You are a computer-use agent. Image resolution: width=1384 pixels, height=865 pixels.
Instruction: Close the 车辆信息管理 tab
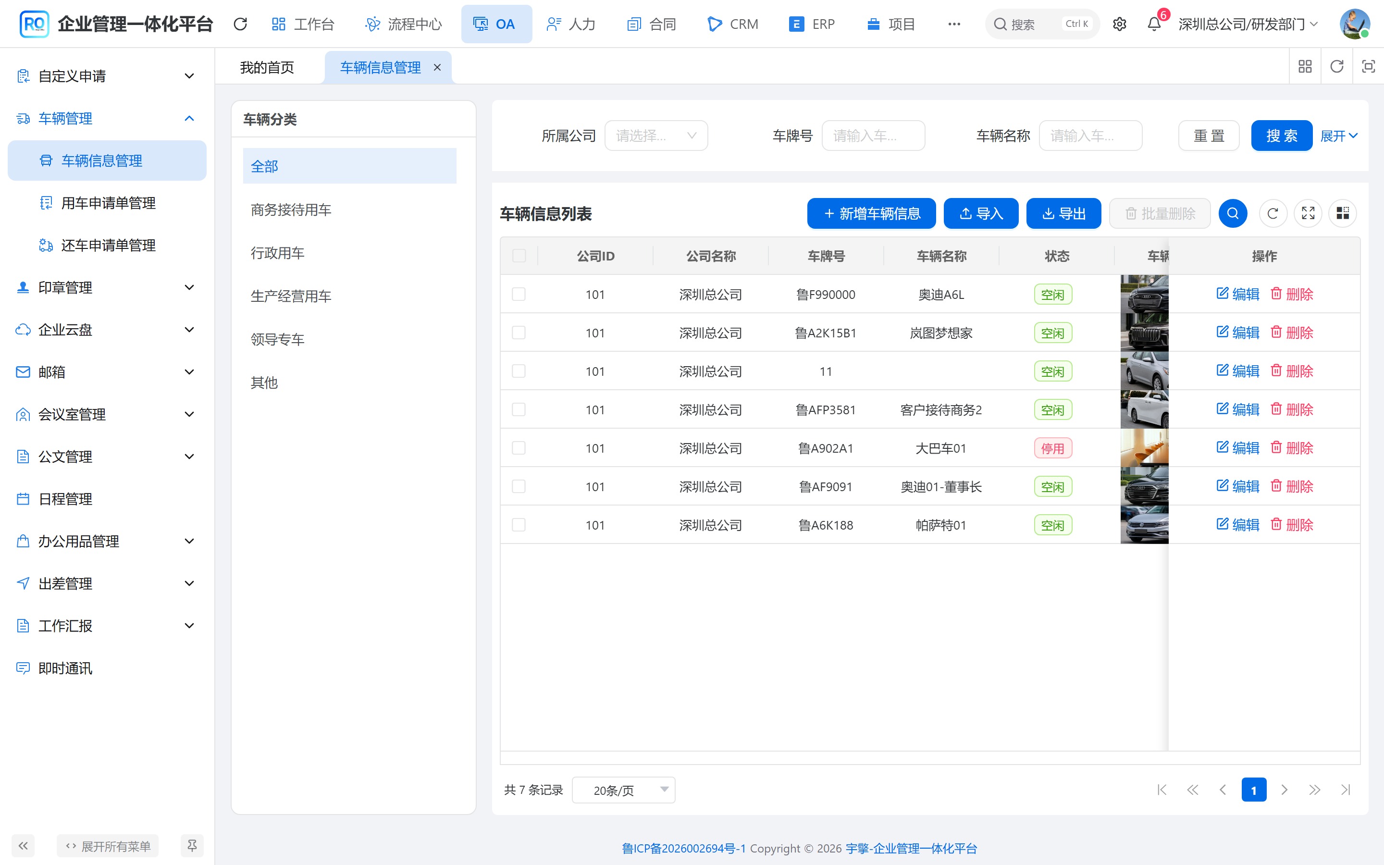(x=437, y=67)
